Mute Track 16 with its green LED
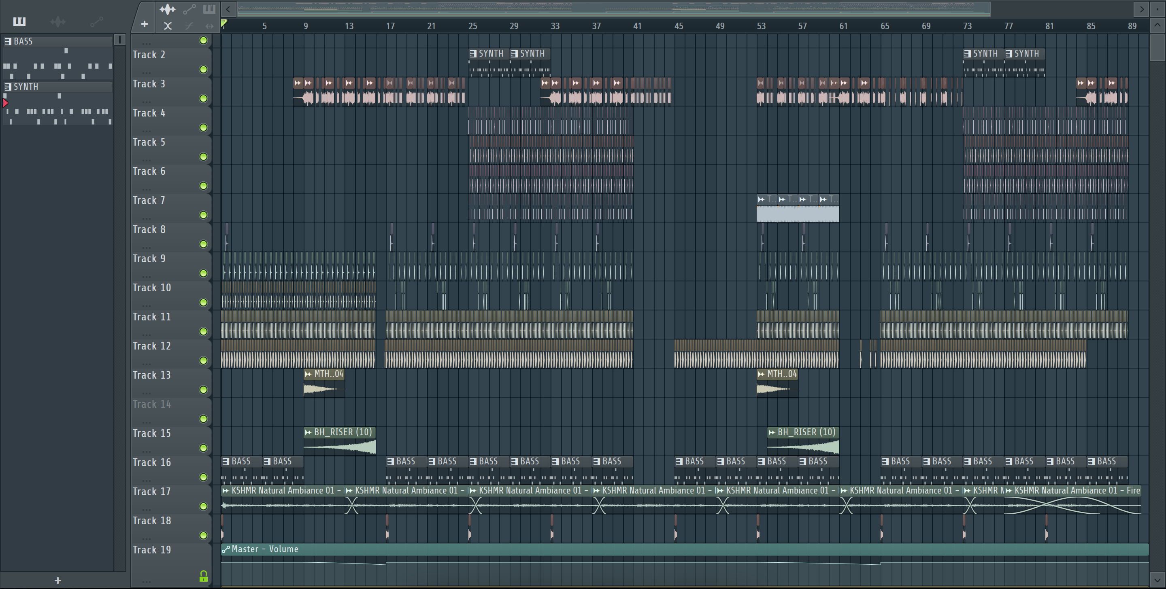Image resolution: width=1166 pixels, height=589 pixels. click(x=203, y=477)
